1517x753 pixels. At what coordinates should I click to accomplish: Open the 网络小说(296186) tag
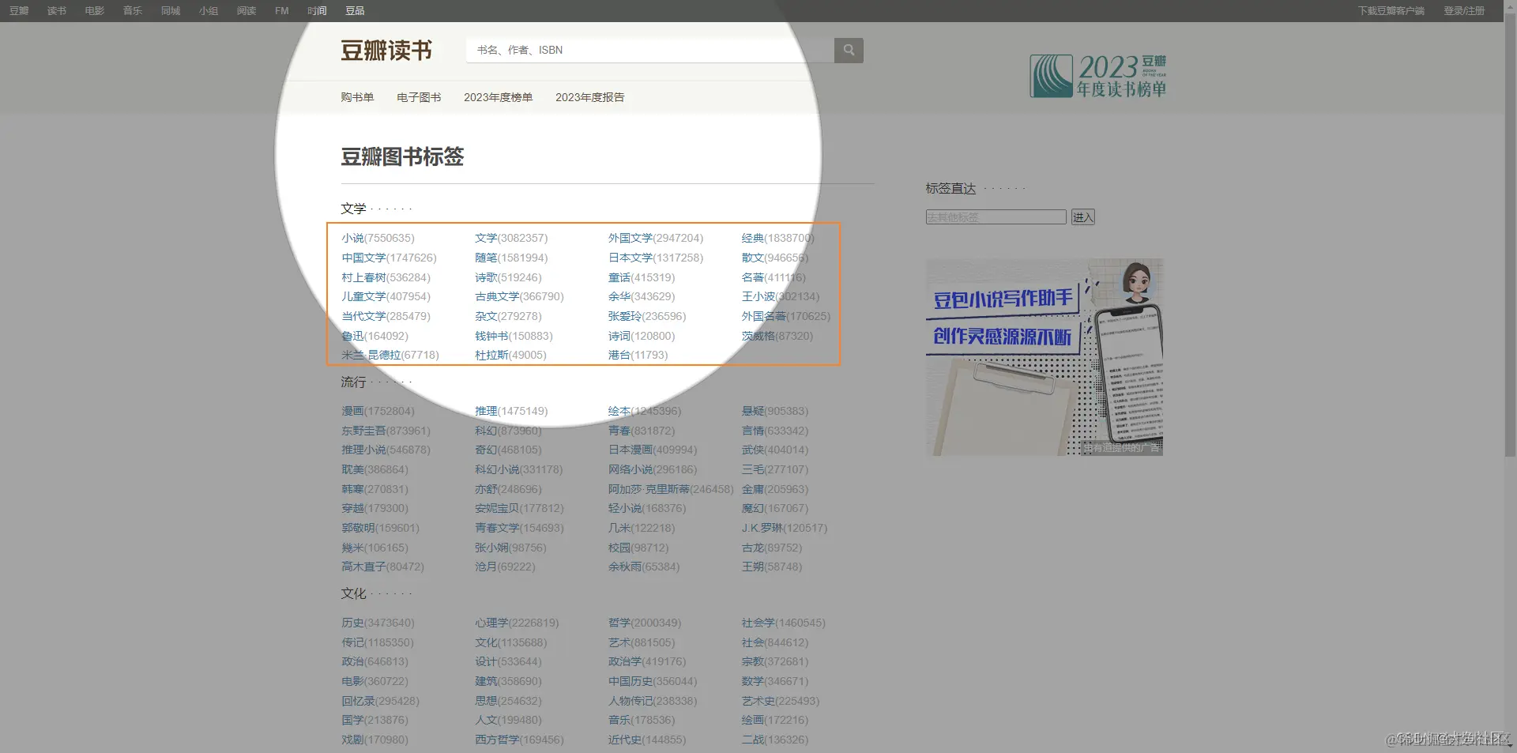[x=653, y=469]
